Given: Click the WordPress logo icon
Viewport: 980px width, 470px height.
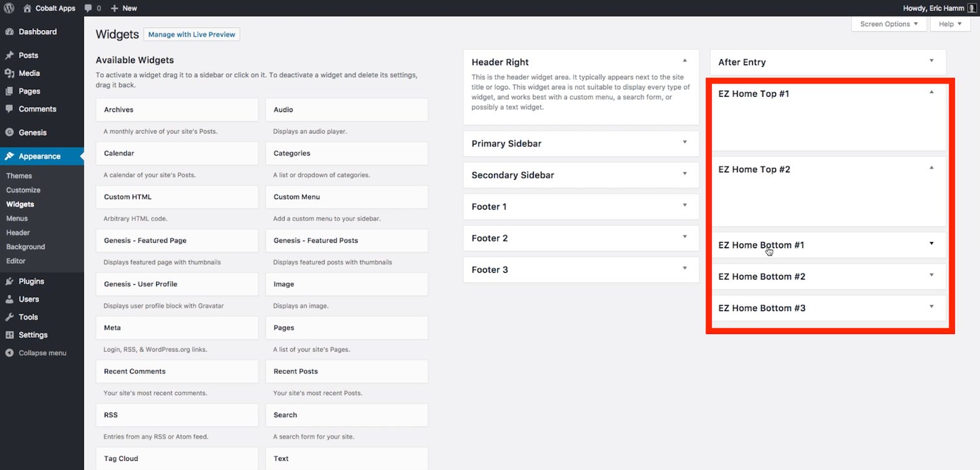Looking at the screenshot, I should [x=9, y=8].
